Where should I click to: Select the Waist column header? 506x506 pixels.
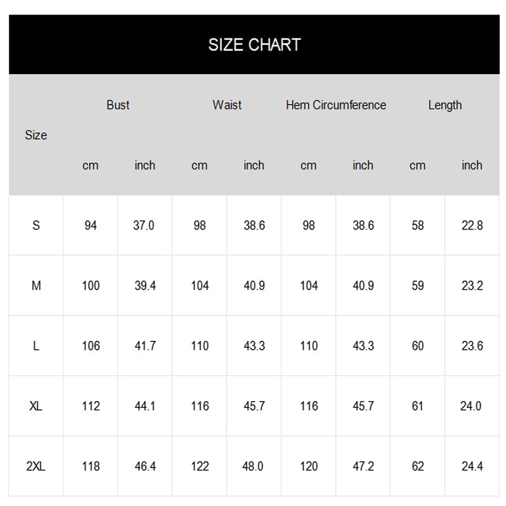pyautogui.click(x=226, y=105)
